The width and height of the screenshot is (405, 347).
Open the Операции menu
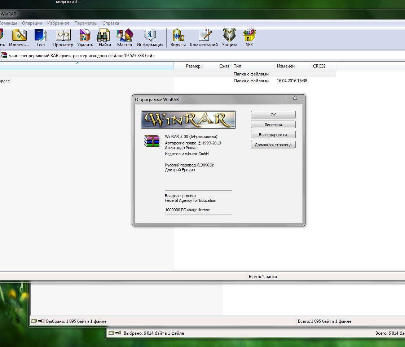click(32, 23)
